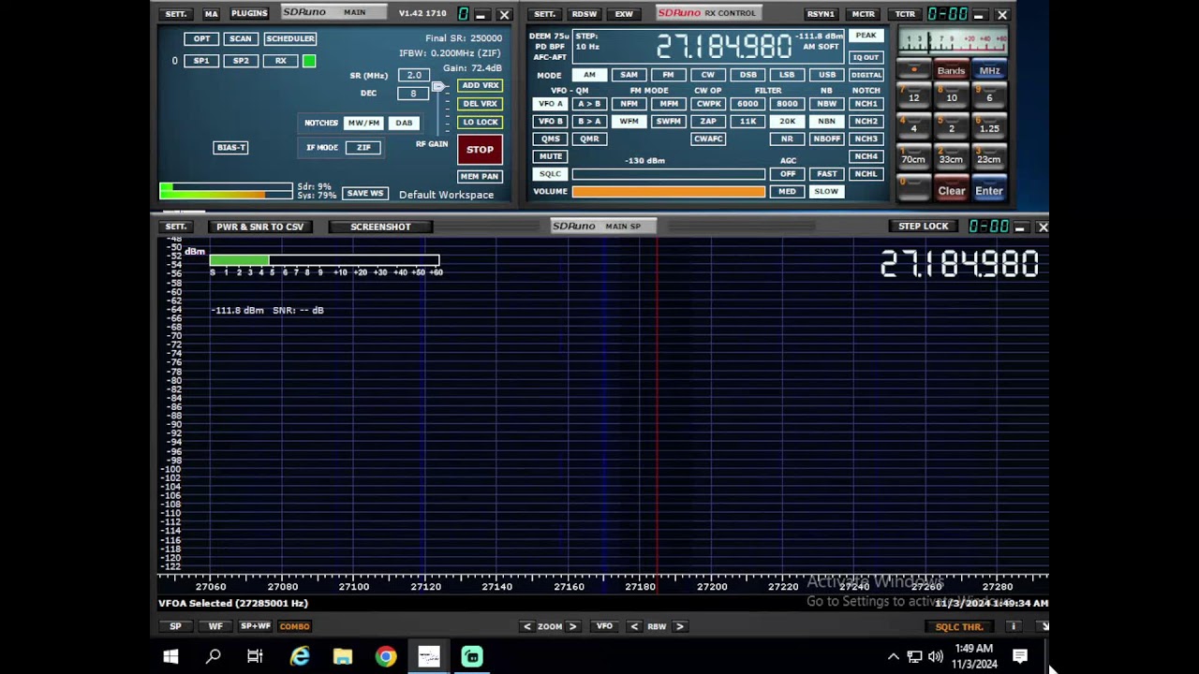Viewport: 1199px width, 674px height.
Task: Click the keypad Clear key
Action: coord(951,190)
